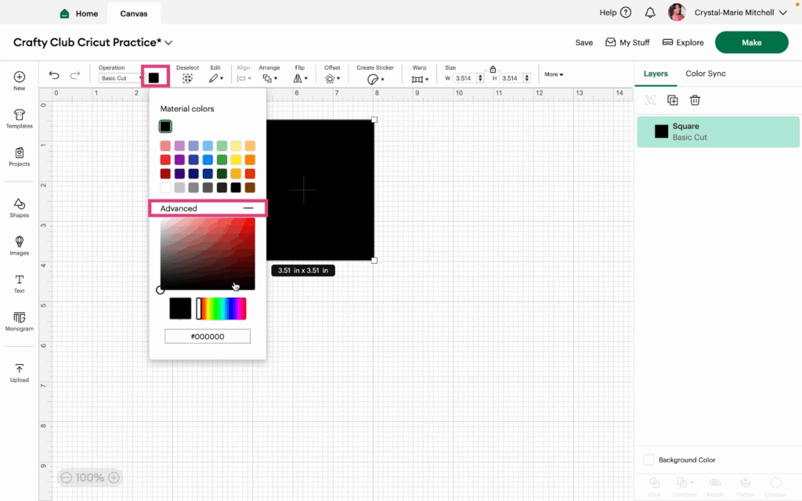Open the Monogram maker
This screenshot has width=802, height=501.
coord(20,318)
